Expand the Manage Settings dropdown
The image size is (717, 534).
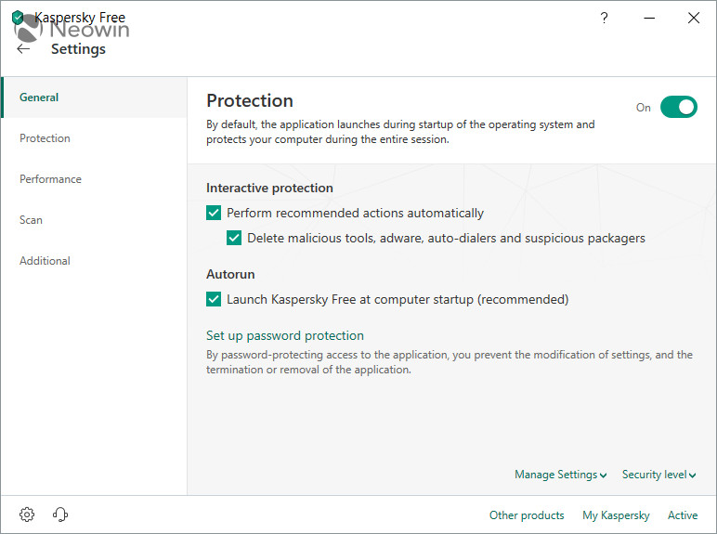tap(560, 475)
